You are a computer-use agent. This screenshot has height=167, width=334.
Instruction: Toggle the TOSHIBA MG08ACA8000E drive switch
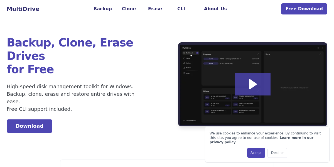(256, 98)
